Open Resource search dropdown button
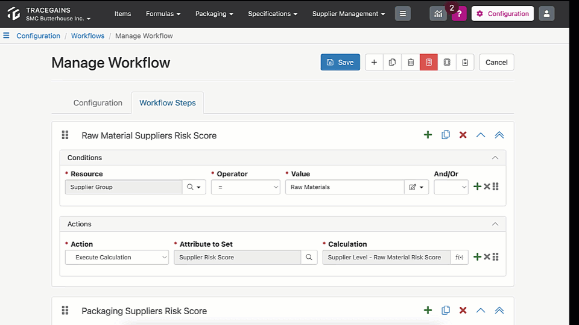 coord(194,187)
